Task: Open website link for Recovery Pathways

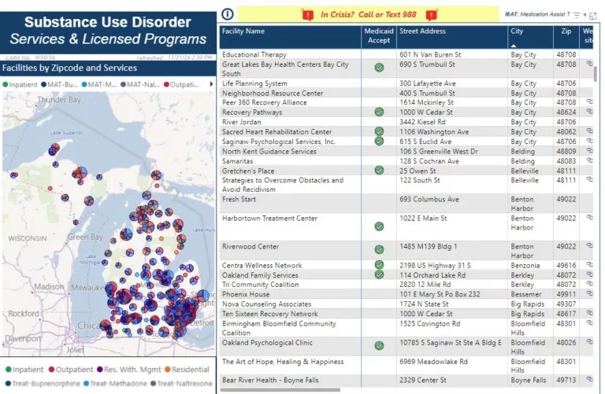Action: tap(590, 112)
